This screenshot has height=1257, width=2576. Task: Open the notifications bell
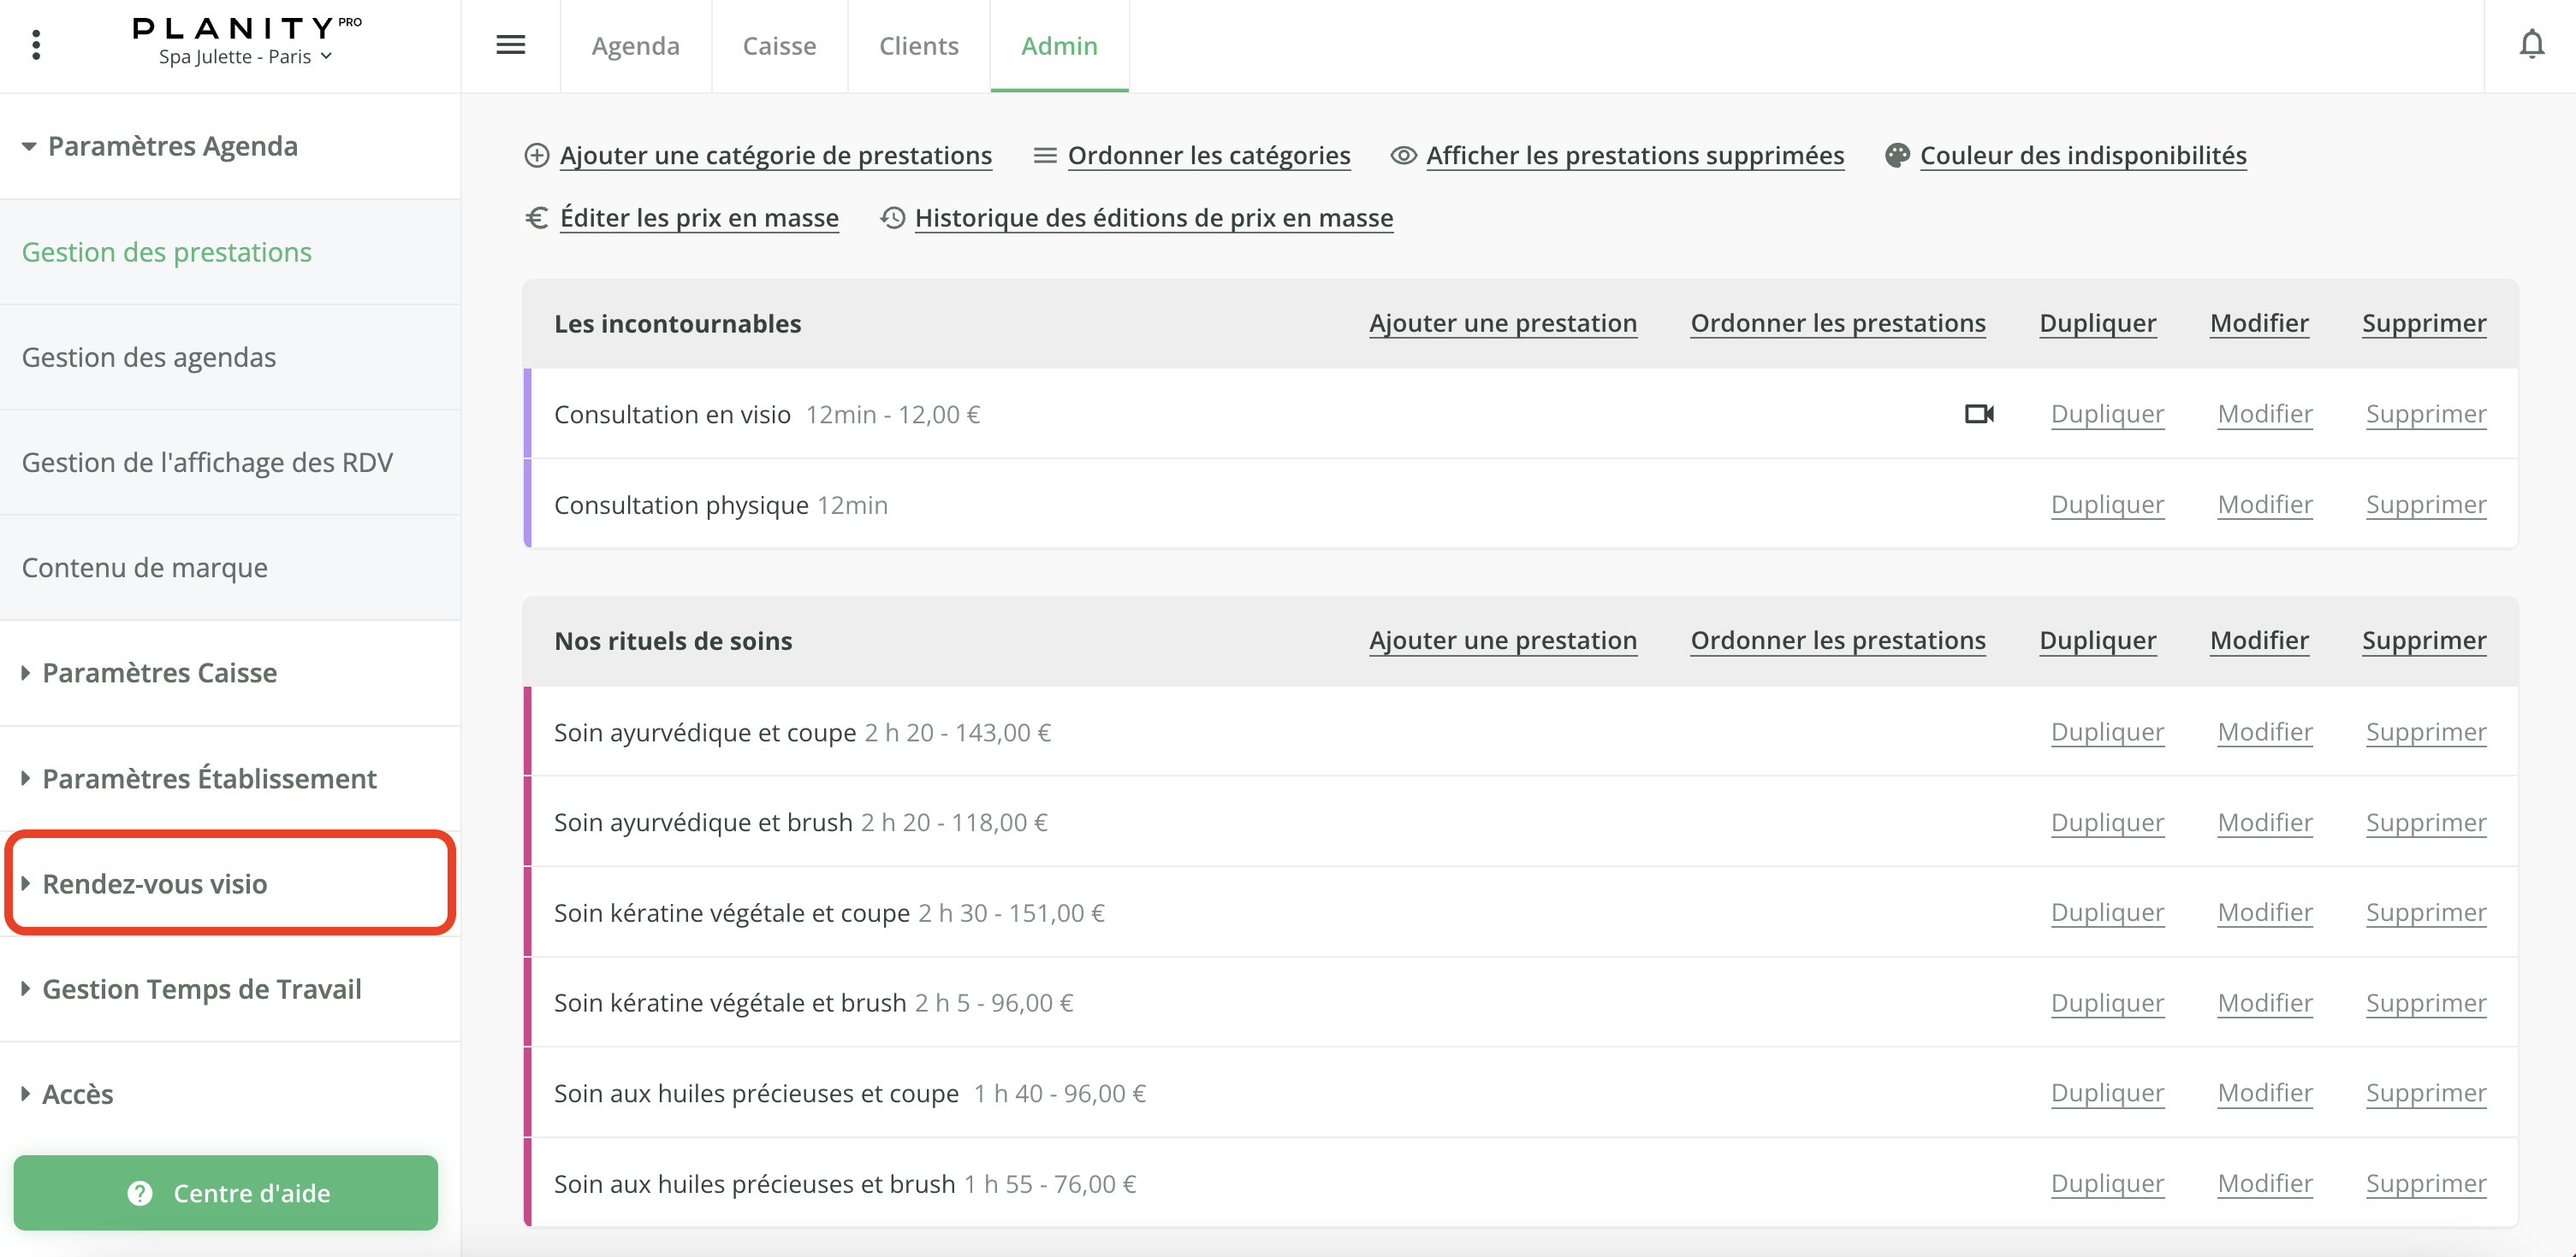tap(2531, 45)
